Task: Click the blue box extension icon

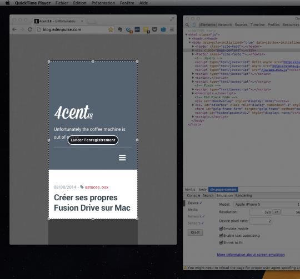Action: tap(163, 29)
